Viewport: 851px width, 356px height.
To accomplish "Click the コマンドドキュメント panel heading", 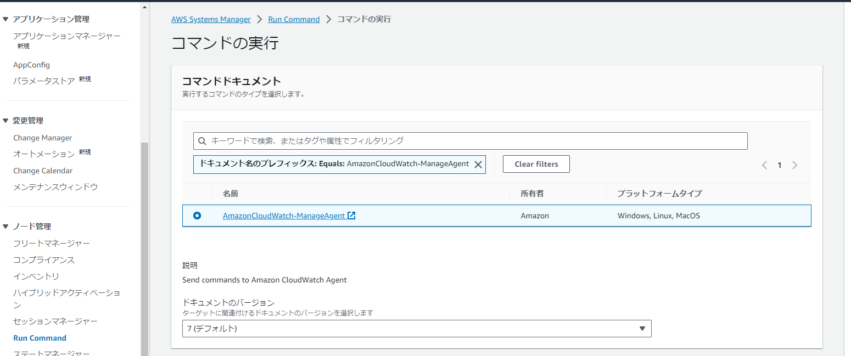I will pyautogui.click(x=231, y=81).
